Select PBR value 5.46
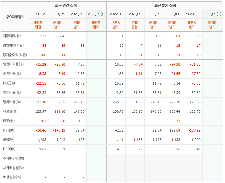The width and height of the screenshot is (225, 183). pos(197,149)
